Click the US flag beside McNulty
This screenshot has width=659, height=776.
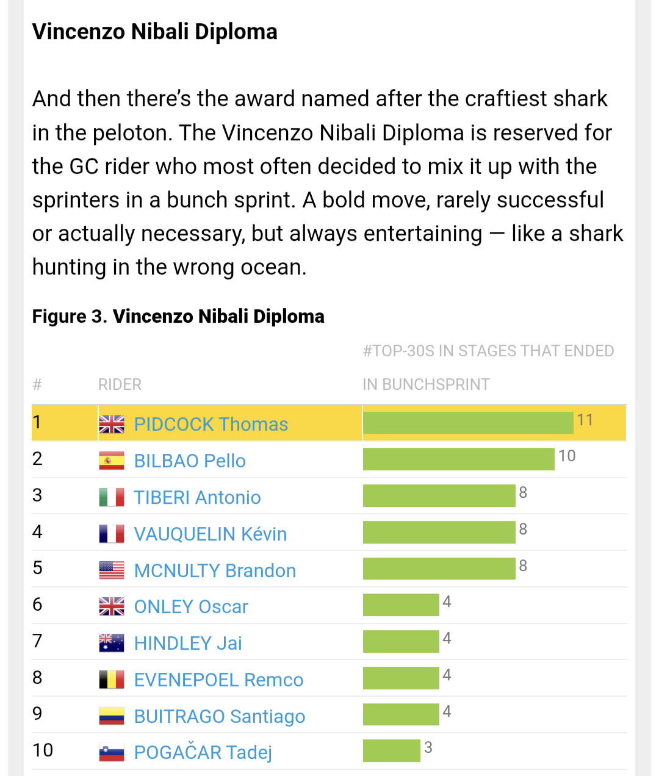coord(112,570)
